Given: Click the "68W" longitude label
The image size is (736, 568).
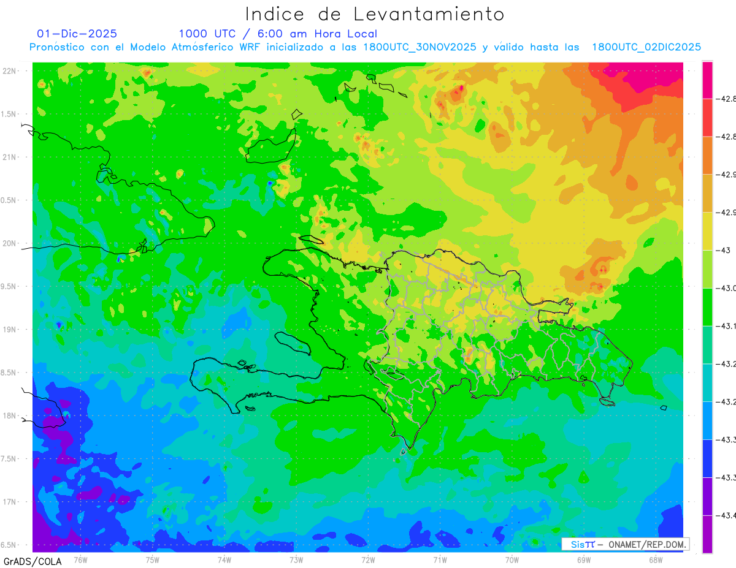Looking at the screenshot, I should 656,559.
